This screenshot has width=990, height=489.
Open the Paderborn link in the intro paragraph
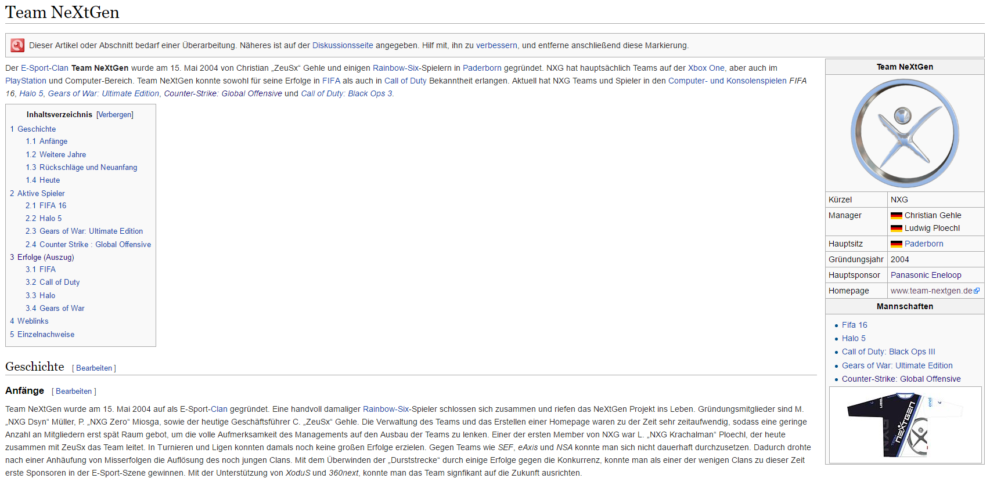click(x=482, y=68)
